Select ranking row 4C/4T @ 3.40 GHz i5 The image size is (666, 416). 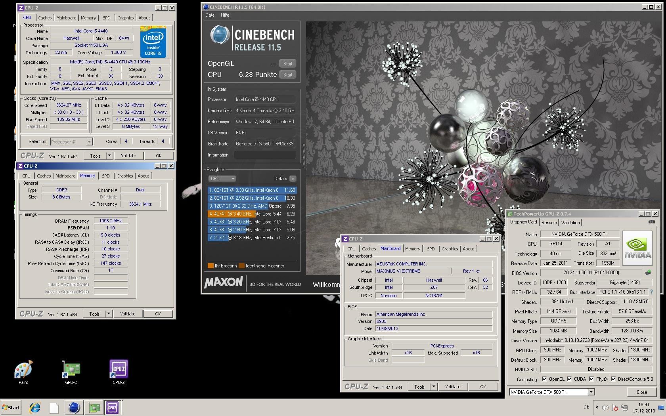(x=252, y=214)
